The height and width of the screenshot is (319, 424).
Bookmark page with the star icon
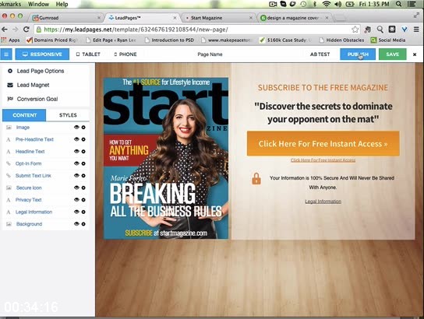tap(355, 30)
